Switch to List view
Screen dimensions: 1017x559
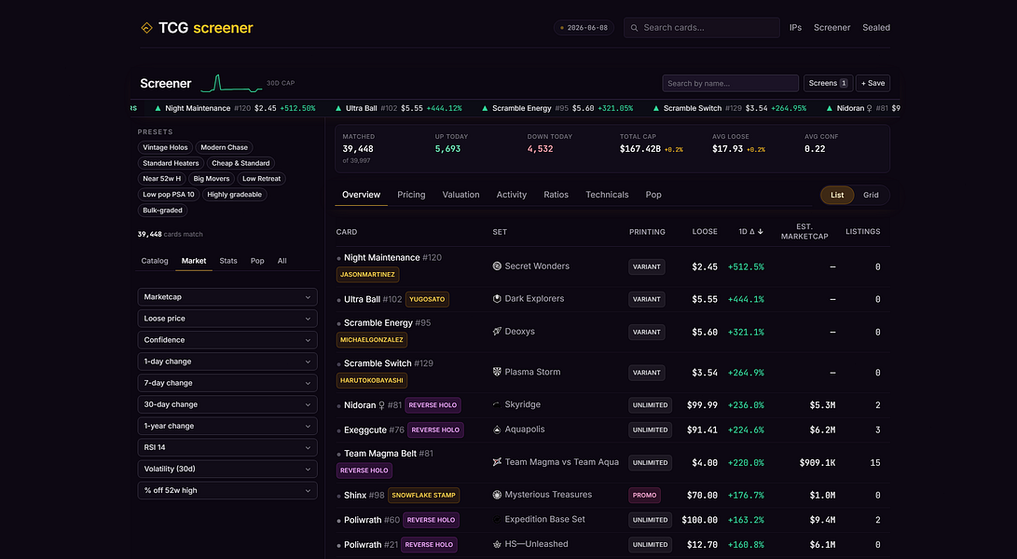[x=837, y=196]
